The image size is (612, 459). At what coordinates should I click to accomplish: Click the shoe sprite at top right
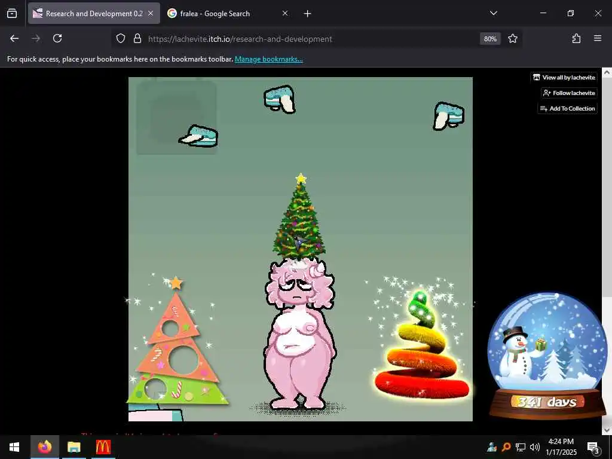[x=449, y=117]
